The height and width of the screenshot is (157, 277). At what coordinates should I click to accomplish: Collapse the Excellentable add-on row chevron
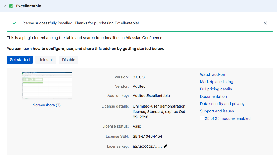coord(5,6)
